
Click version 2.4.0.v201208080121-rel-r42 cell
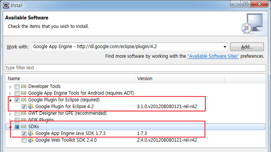167,140
